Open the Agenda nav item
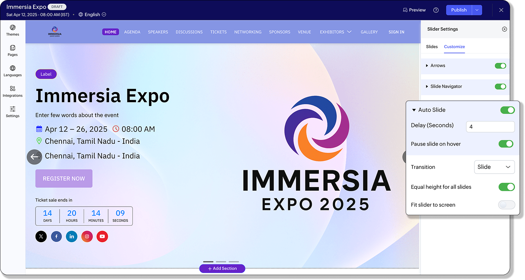 [132, 32]
